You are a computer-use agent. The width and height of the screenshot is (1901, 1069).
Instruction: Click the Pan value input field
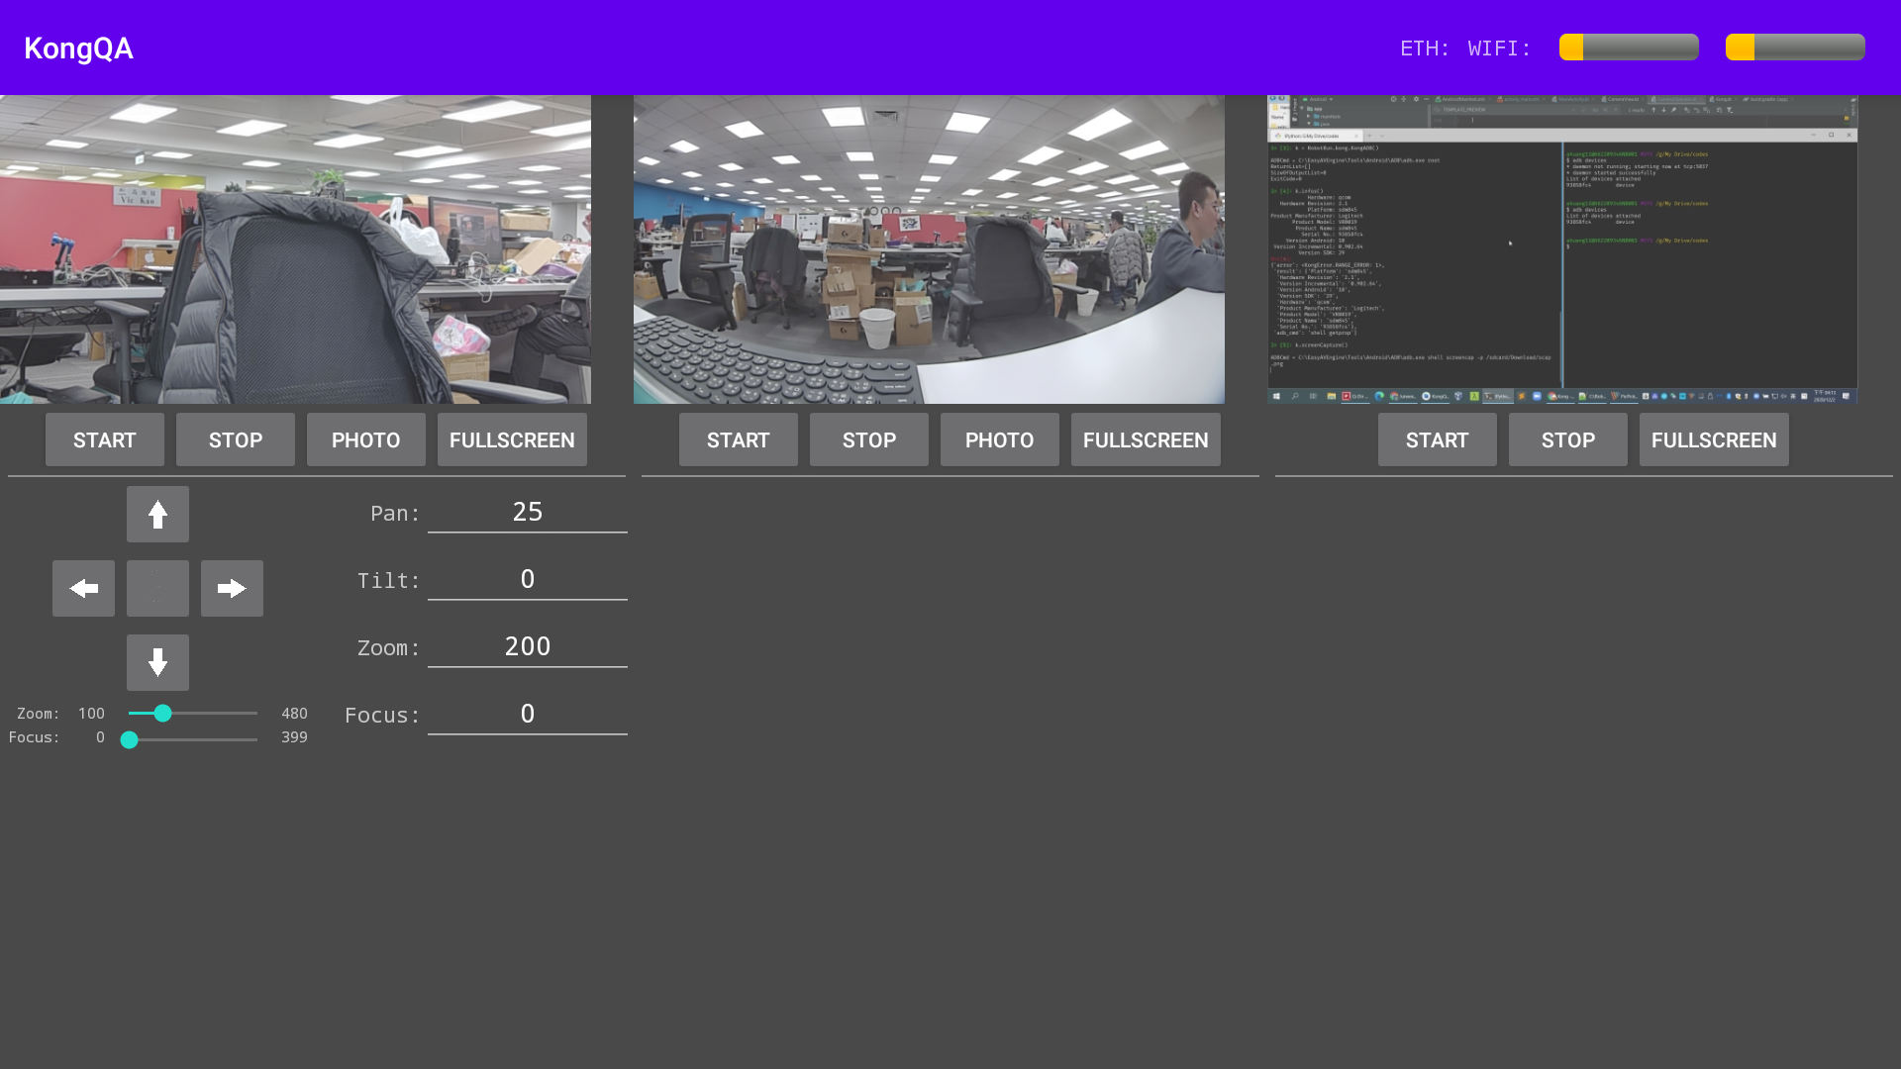pyautogui.click(x=528, y=512)
